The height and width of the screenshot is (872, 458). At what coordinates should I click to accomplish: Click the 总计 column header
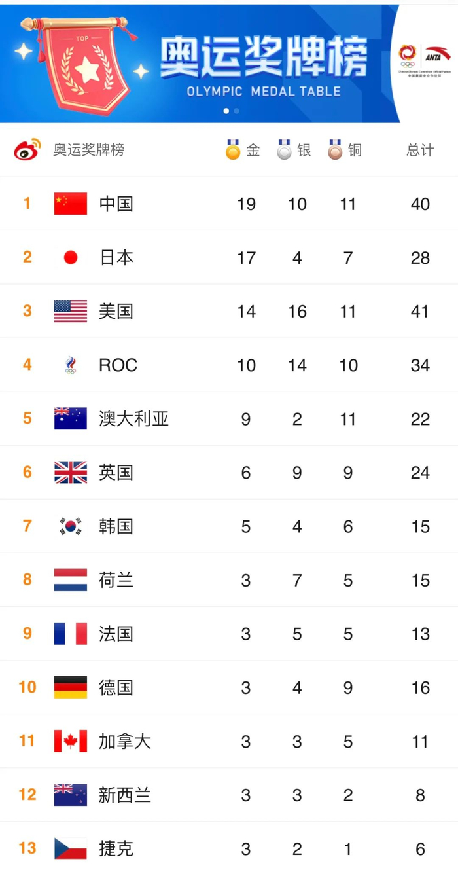420,150
